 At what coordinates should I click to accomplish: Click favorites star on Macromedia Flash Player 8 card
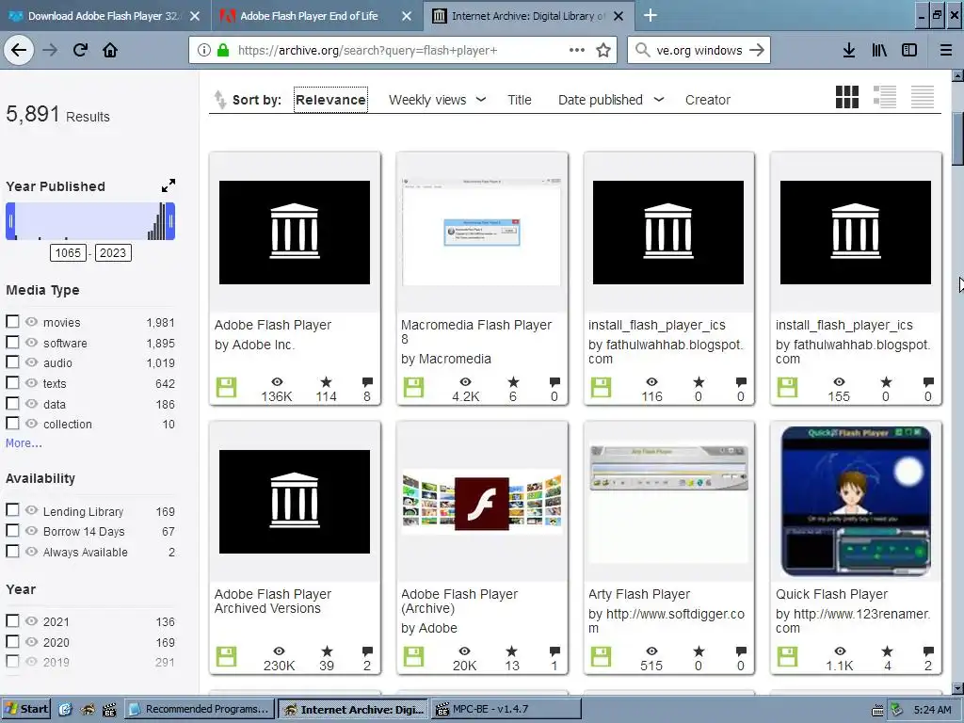click(513, 382)
